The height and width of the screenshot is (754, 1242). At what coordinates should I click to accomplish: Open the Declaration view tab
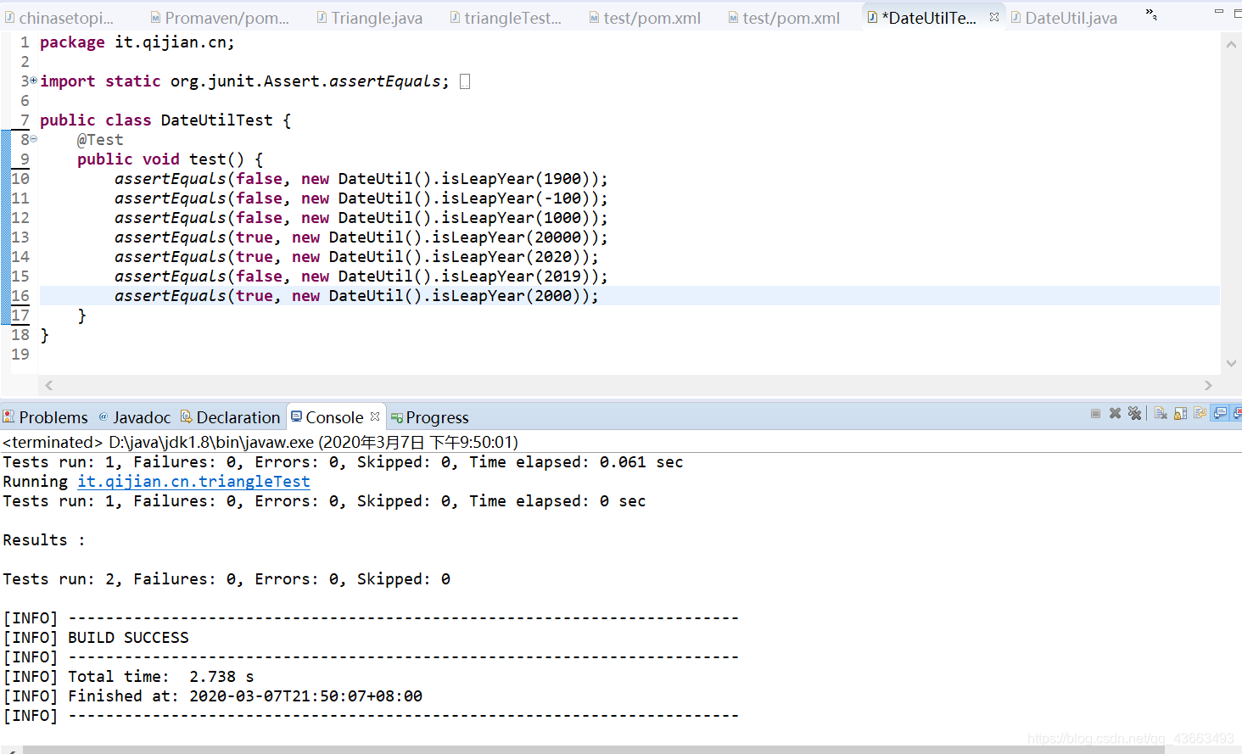[230, 416]
